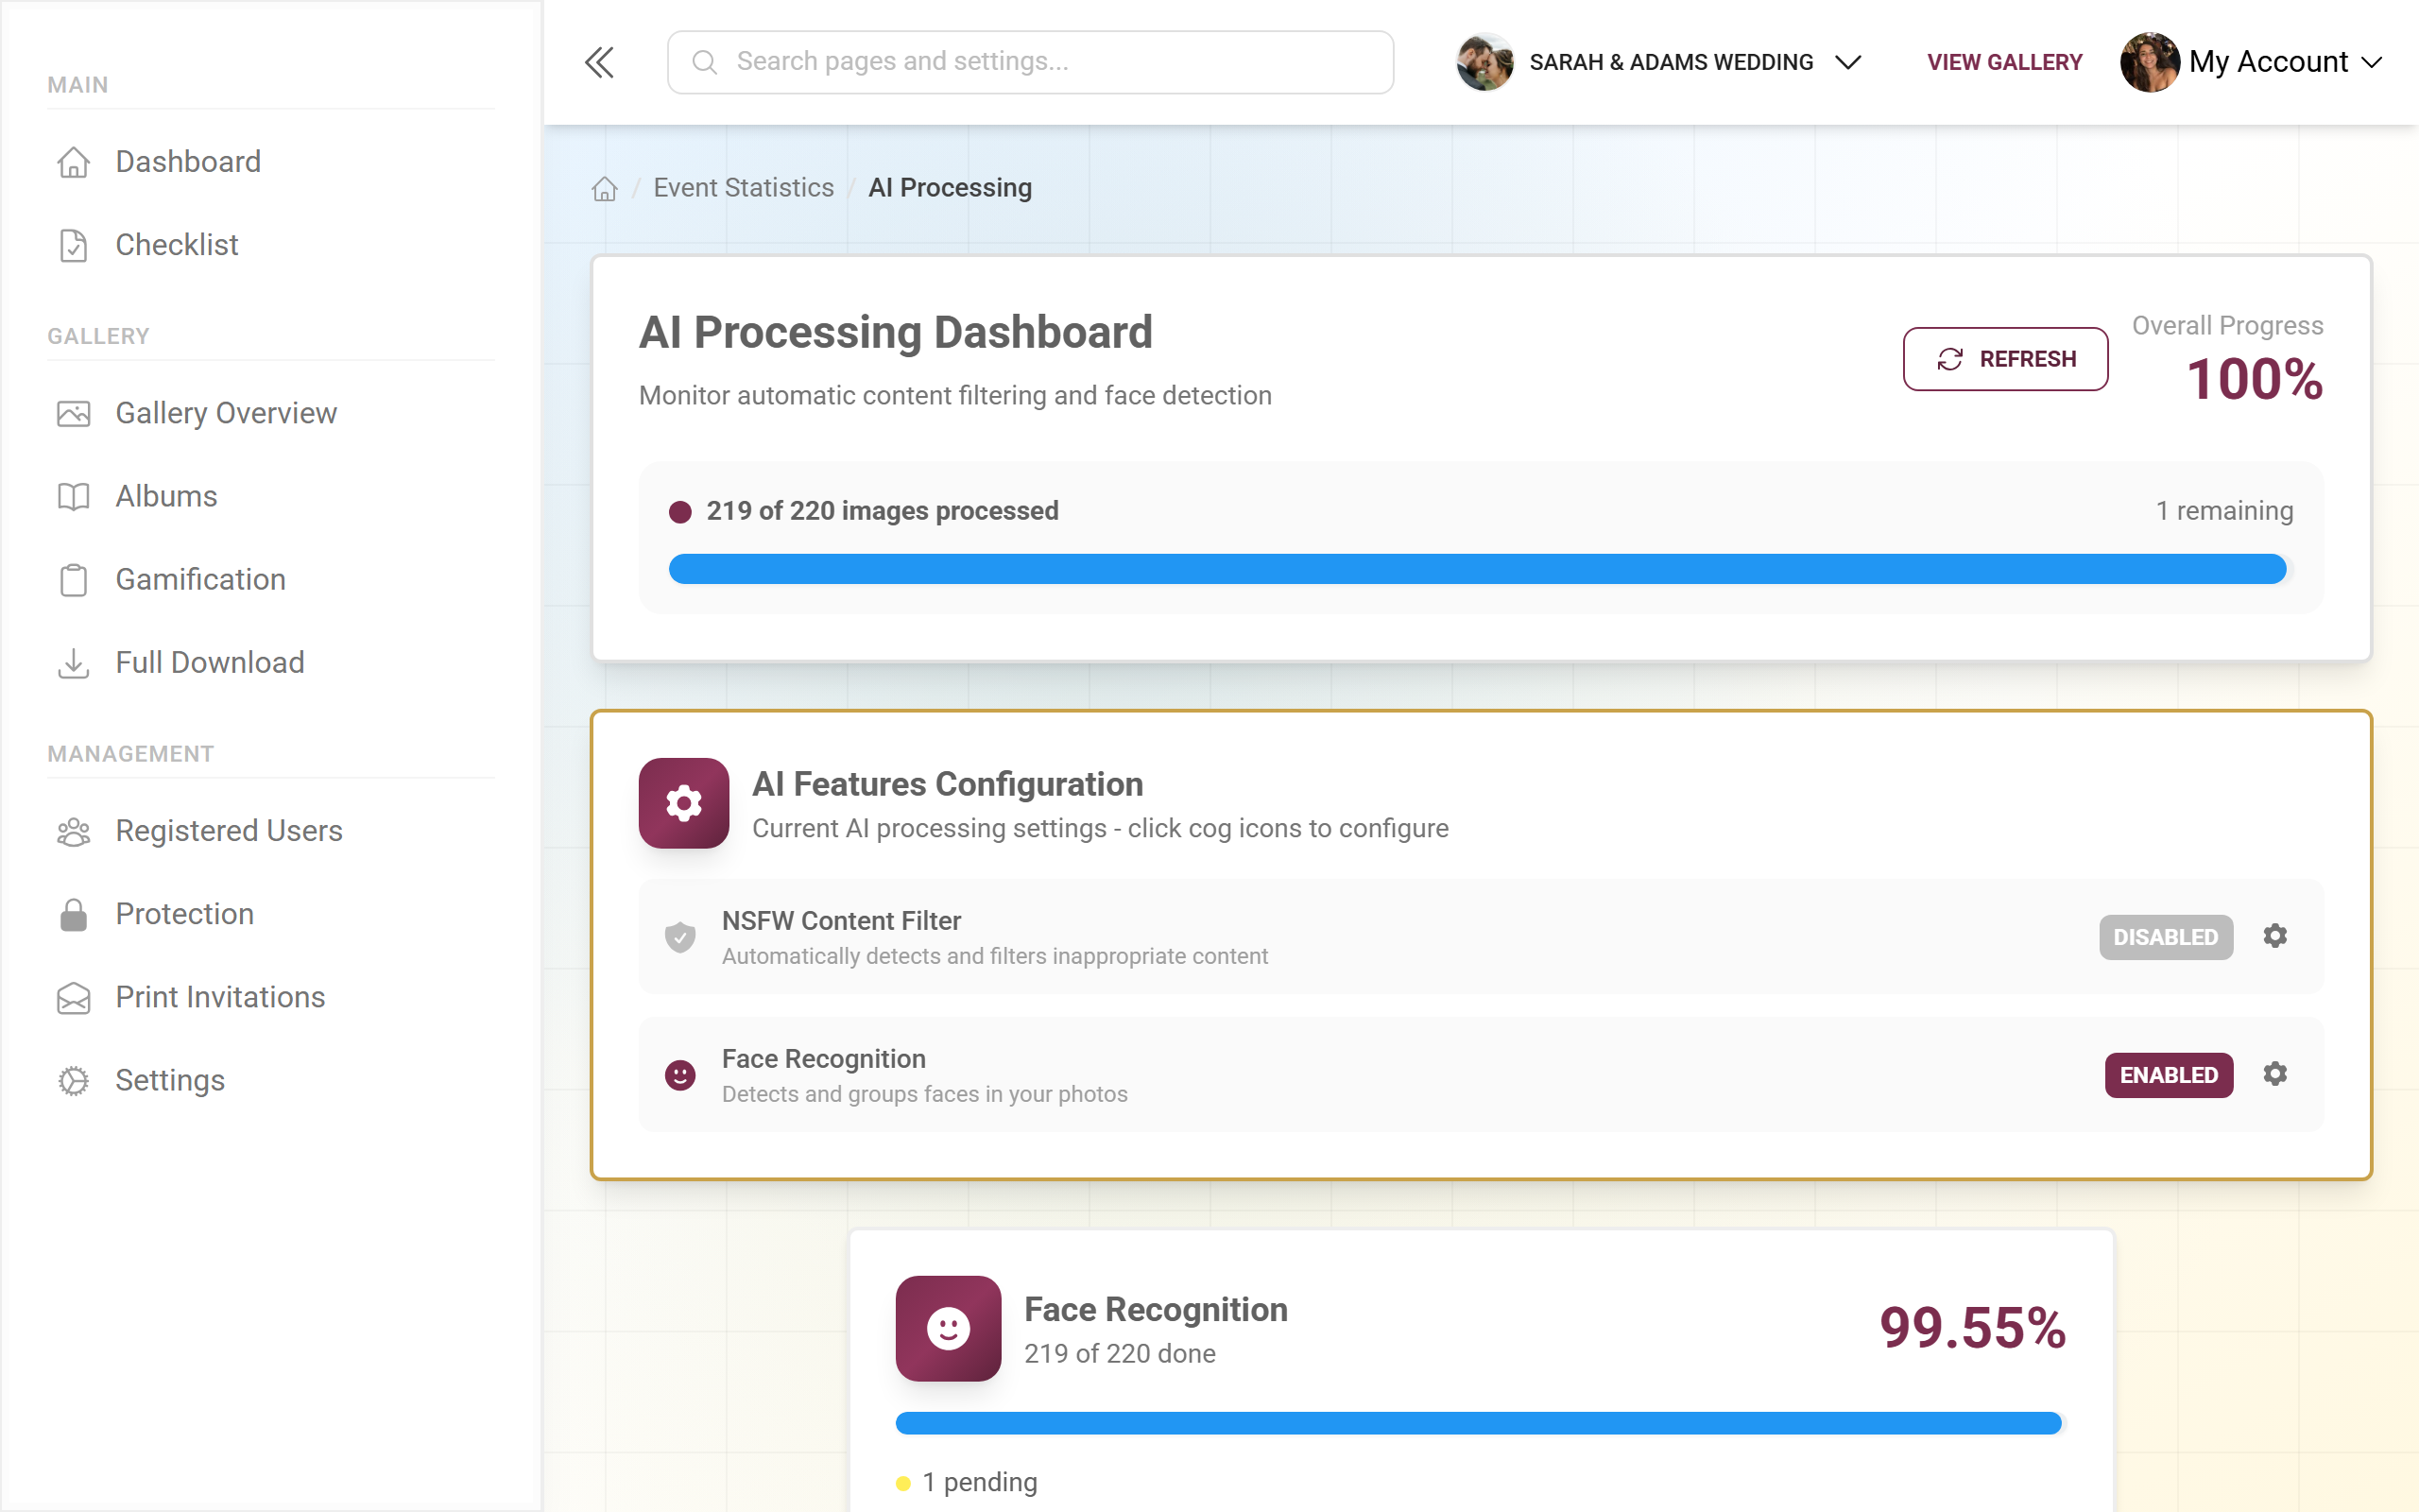Click the Settings gear icon in sidebar
Screen dimensions: 2419x1512
click(73, 1080)
